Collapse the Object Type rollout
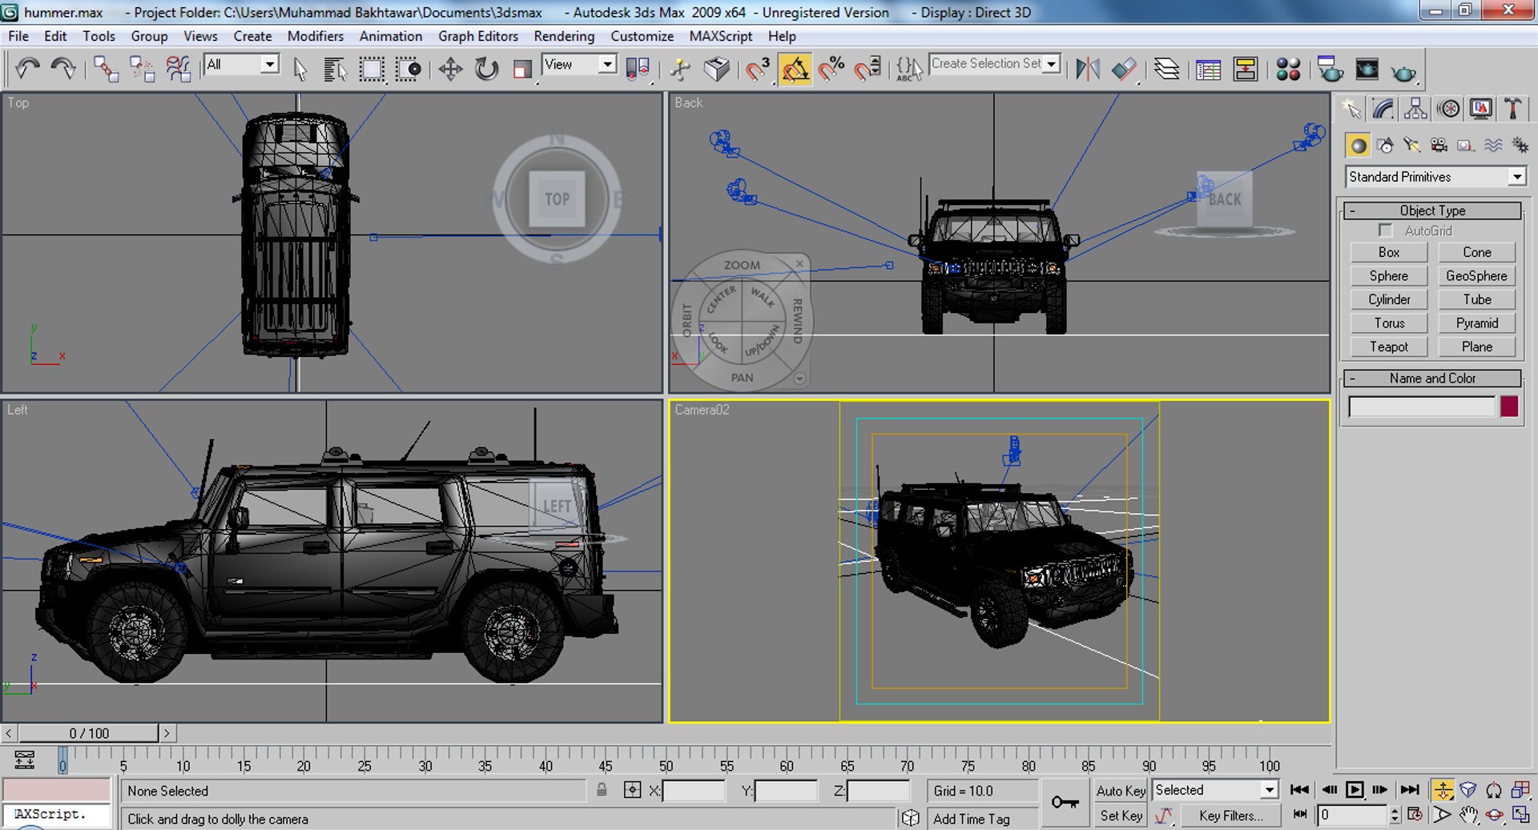Screen dimensions: 1538x830 tap(1432, 211)
